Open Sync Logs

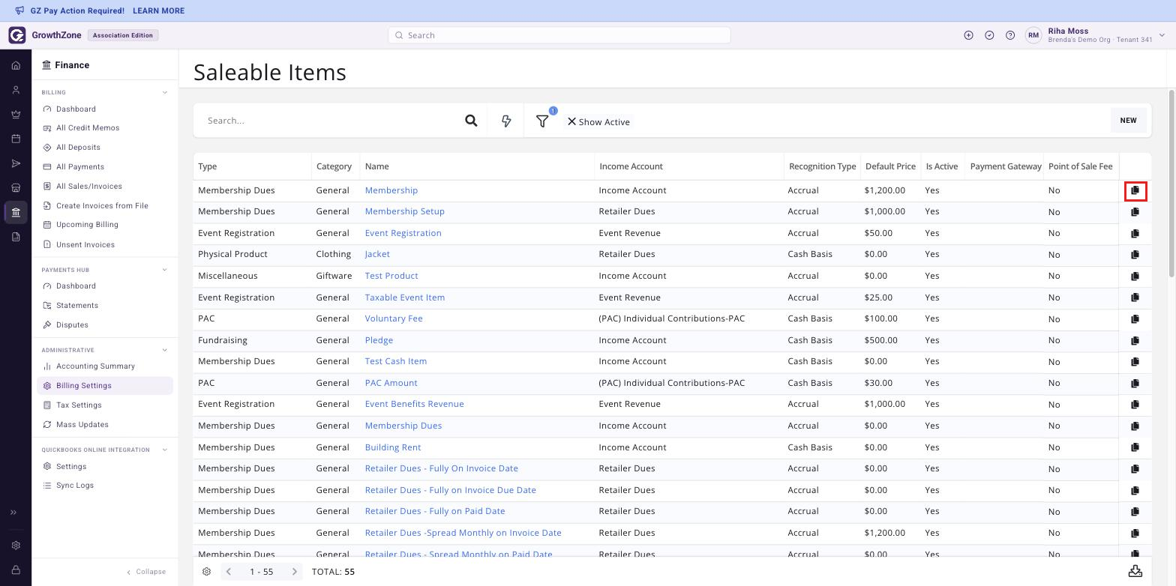coord(75,486)
